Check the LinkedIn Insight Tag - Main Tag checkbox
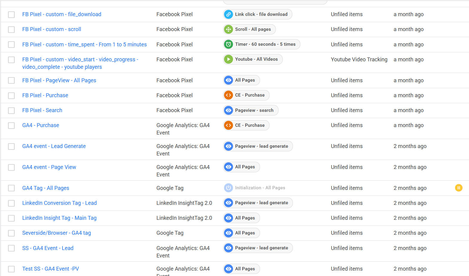This screenshot has width=469, height=276. [x=11, y=218]
